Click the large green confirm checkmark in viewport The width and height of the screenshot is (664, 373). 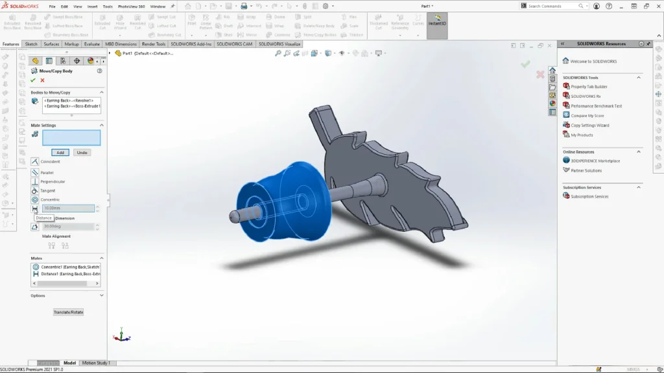[525, 64]
